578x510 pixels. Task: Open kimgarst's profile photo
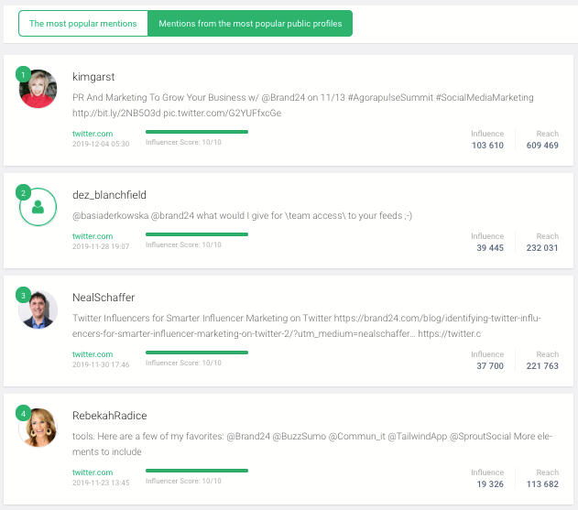point(38,89)
